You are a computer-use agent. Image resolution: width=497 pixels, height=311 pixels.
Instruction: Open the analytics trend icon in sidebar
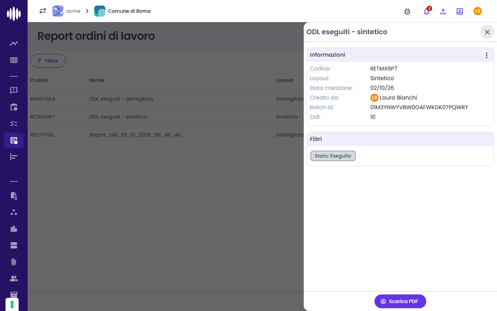click(x=14, y=44)
